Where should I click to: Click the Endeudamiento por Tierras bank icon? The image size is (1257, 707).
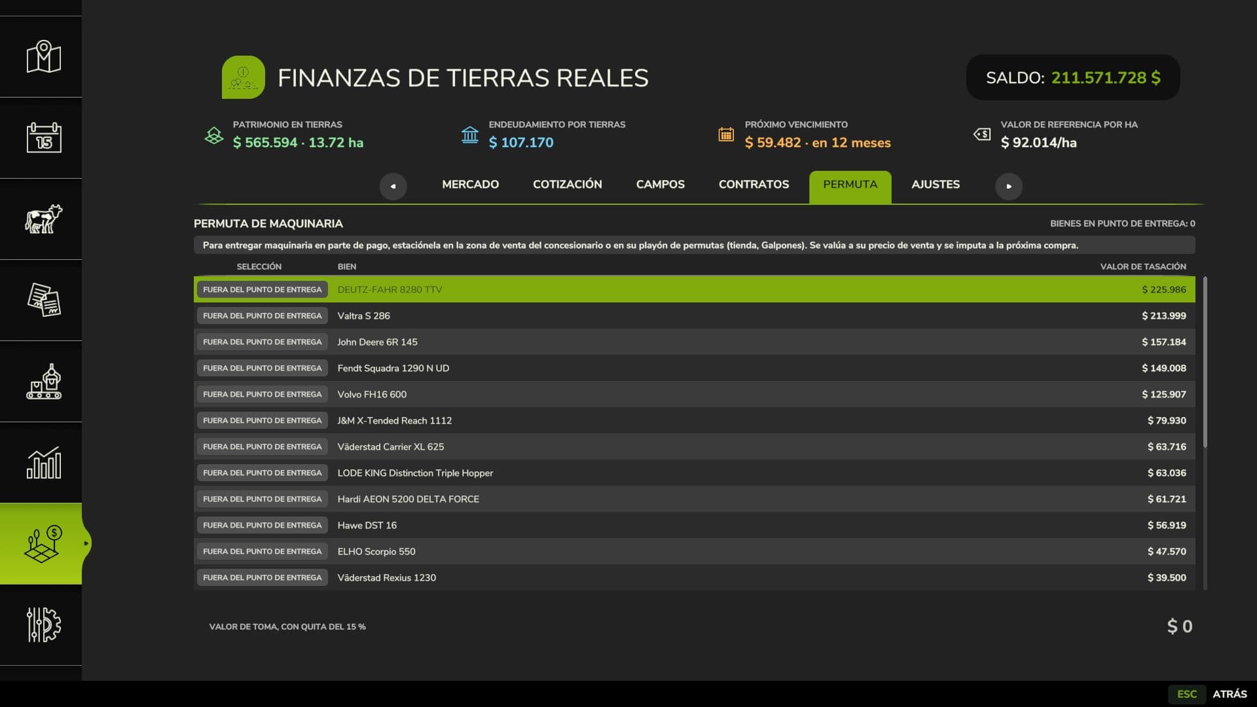[x=469, y=135]
